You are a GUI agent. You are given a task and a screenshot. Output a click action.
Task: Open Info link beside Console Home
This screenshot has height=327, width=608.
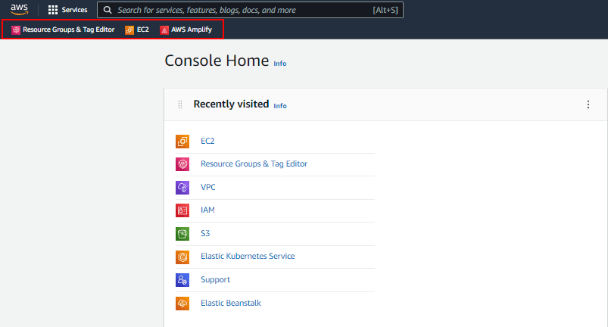(280, 64)
